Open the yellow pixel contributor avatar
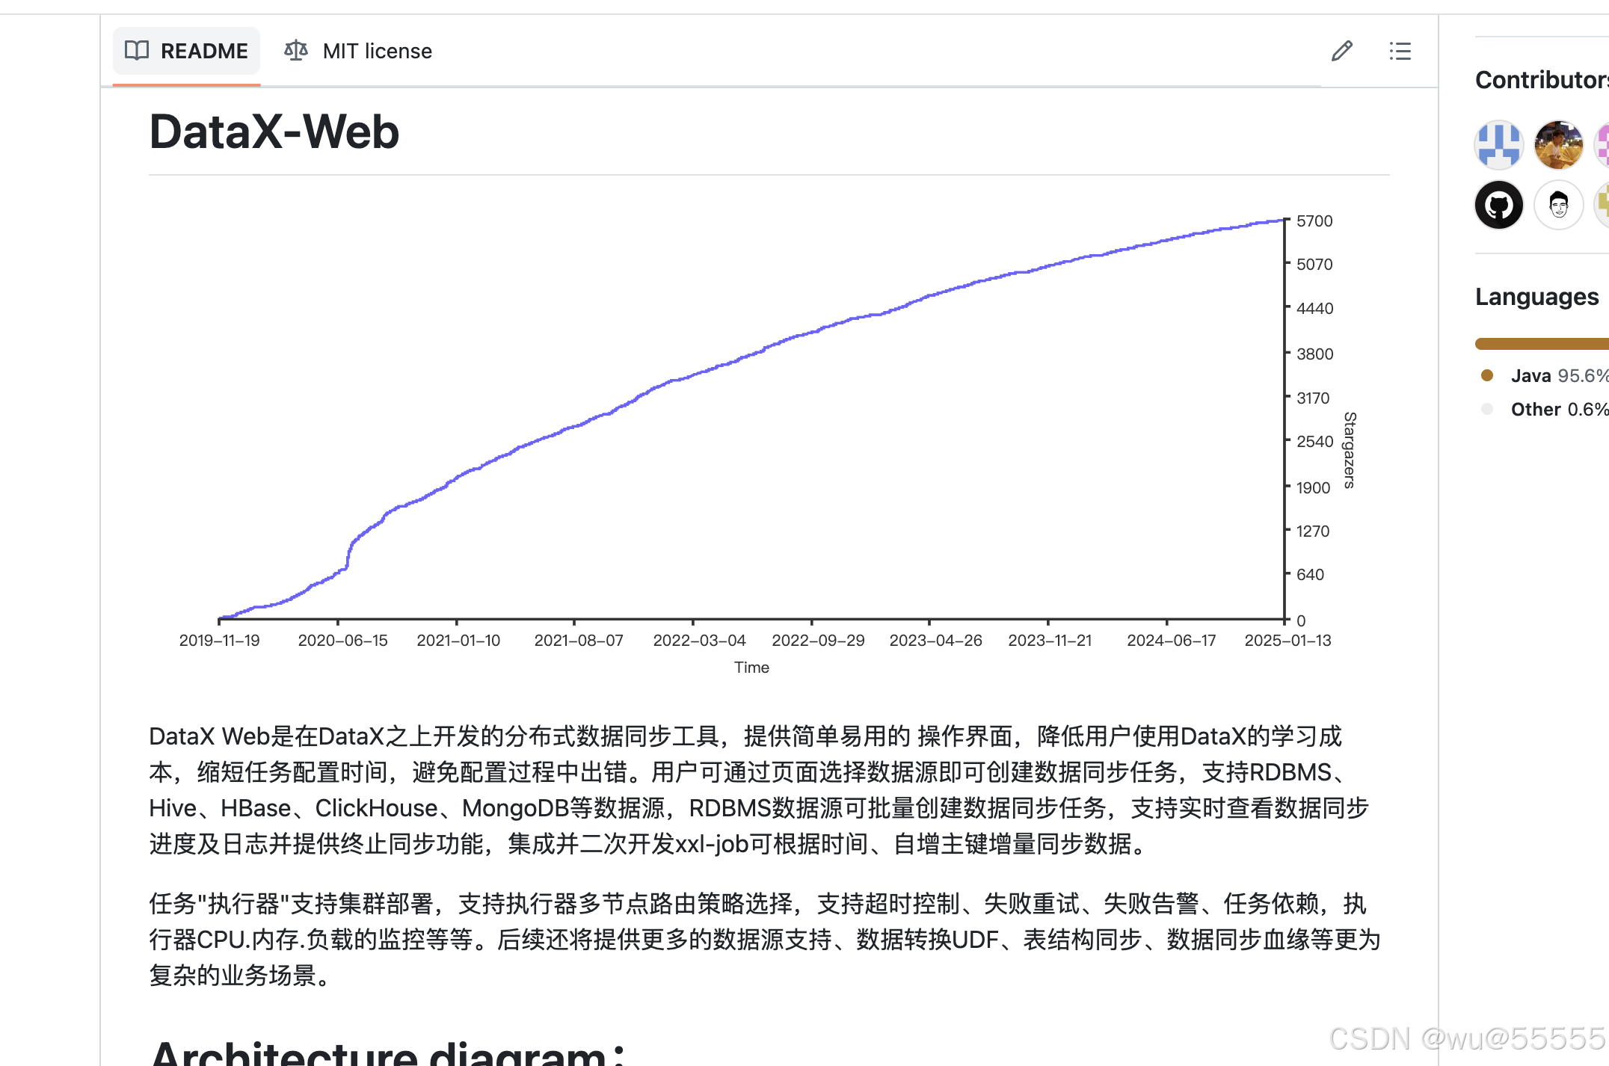 point(1602,205)
